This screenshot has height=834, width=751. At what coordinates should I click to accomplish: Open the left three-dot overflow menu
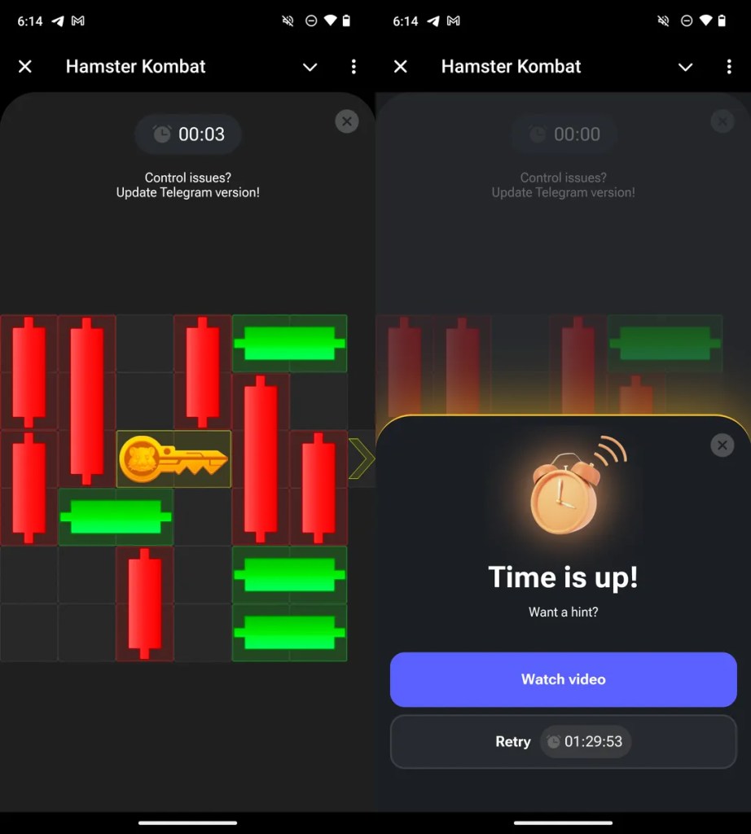pyautogui.click(x=354, y=67)
